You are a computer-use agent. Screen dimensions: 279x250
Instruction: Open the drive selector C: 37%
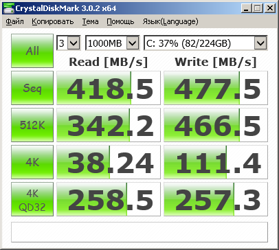pos(205,43)
